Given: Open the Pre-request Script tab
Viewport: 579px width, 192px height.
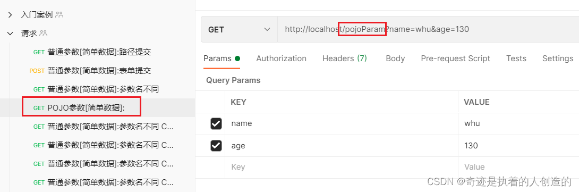Looking at the screenshot, I should click(x=455, y=59).
